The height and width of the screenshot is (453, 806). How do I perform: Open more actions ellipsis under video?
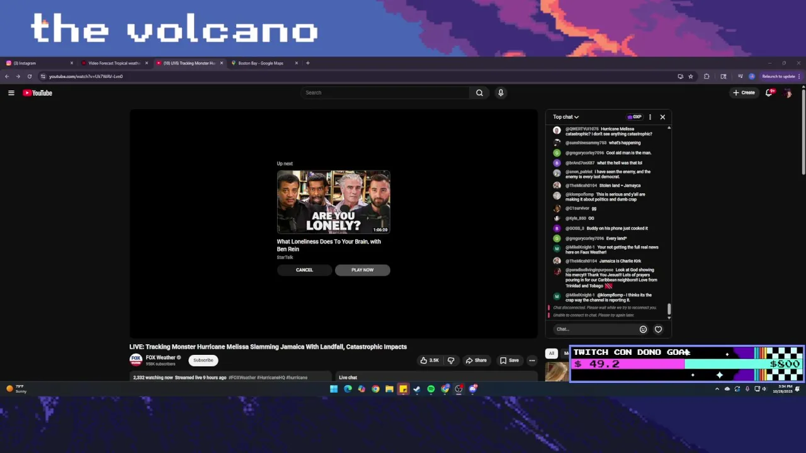tap(532, 361)
